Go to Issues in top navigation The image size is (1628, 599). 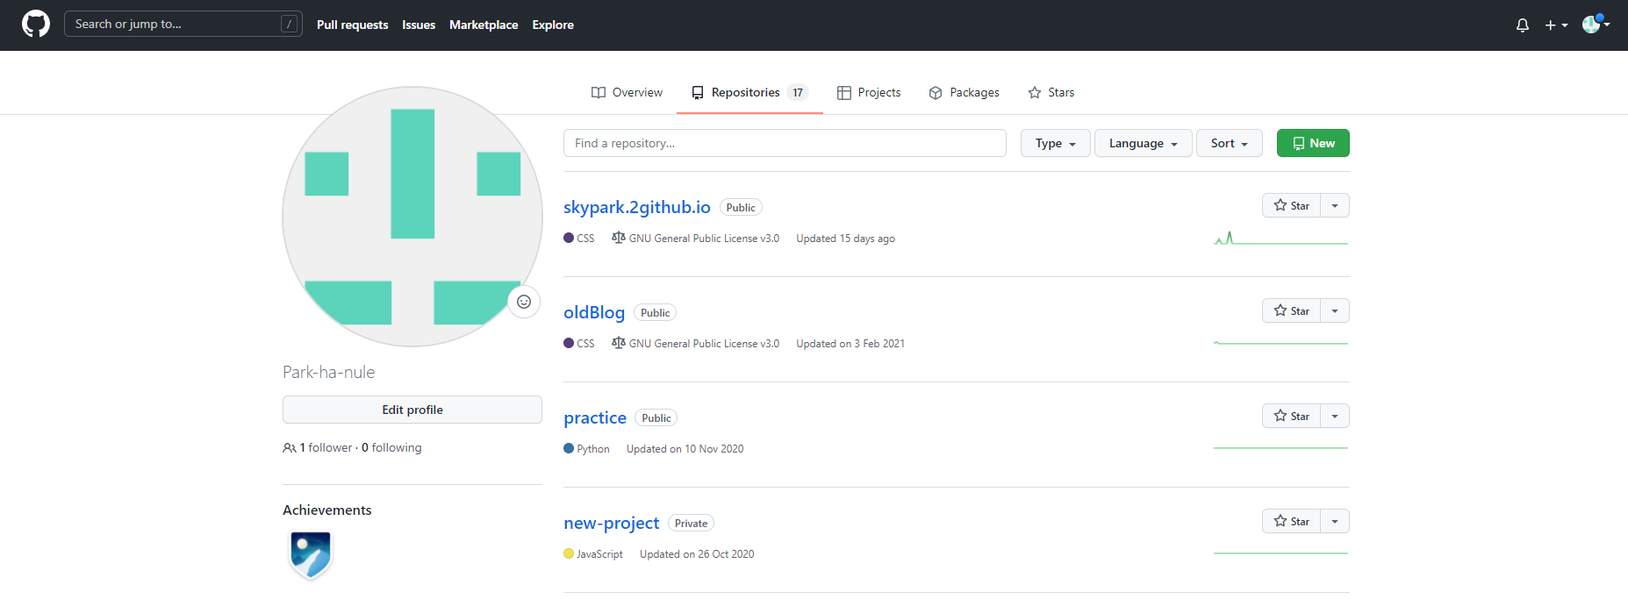(419, 25)
